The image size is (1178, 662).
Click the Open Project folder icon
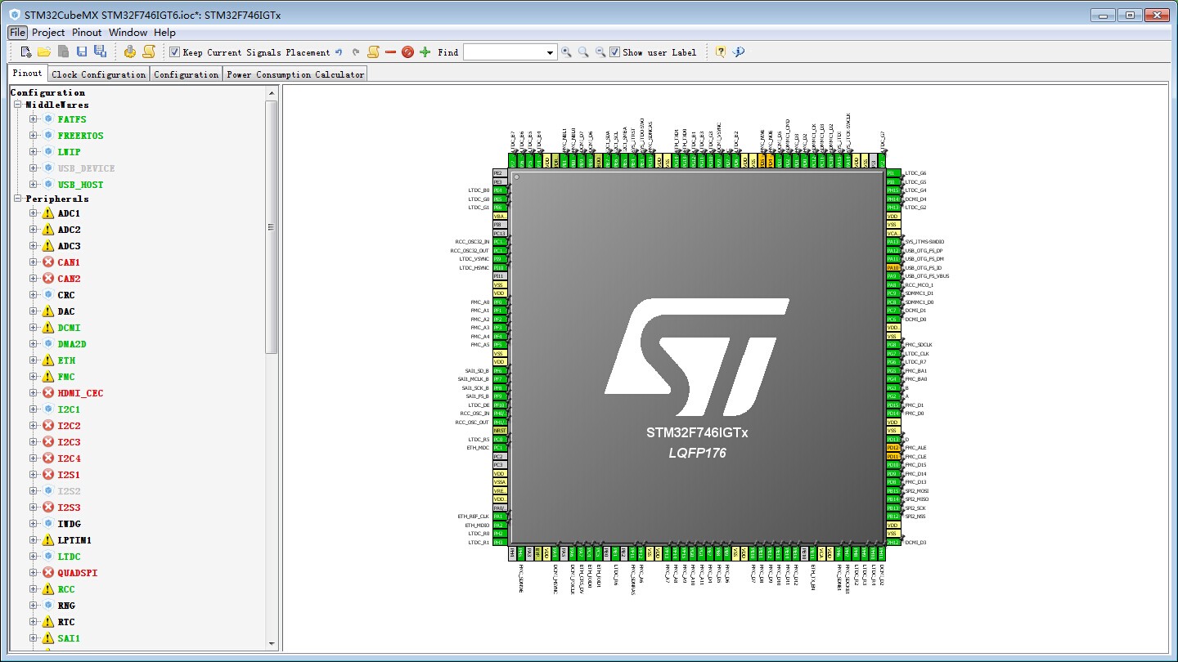point(44,52)
